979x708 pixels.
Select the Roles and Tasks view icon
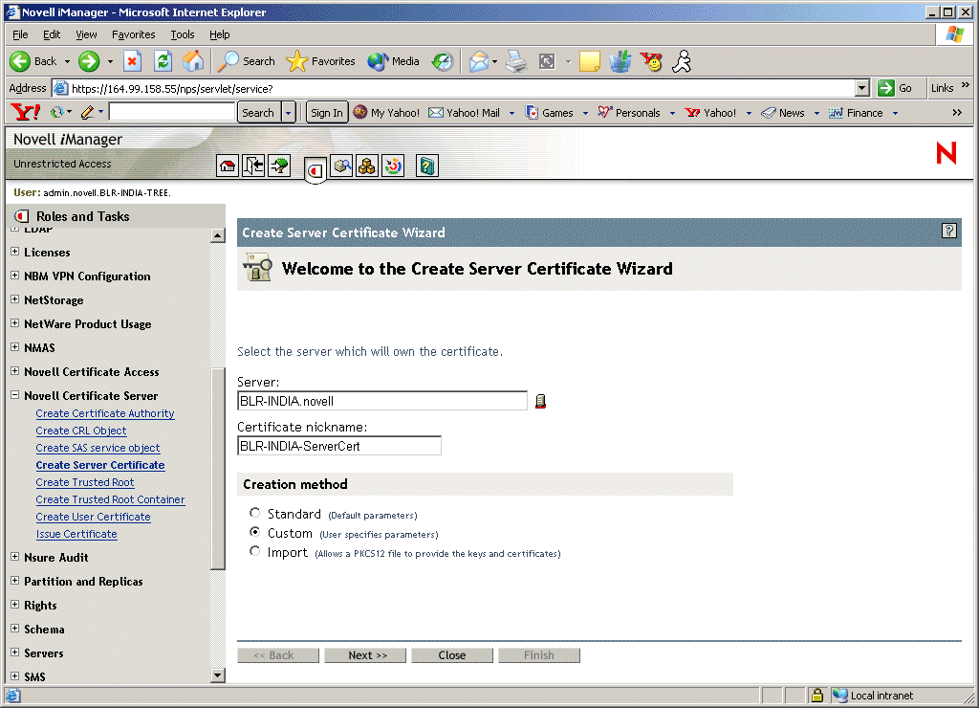tap(315, 169)
